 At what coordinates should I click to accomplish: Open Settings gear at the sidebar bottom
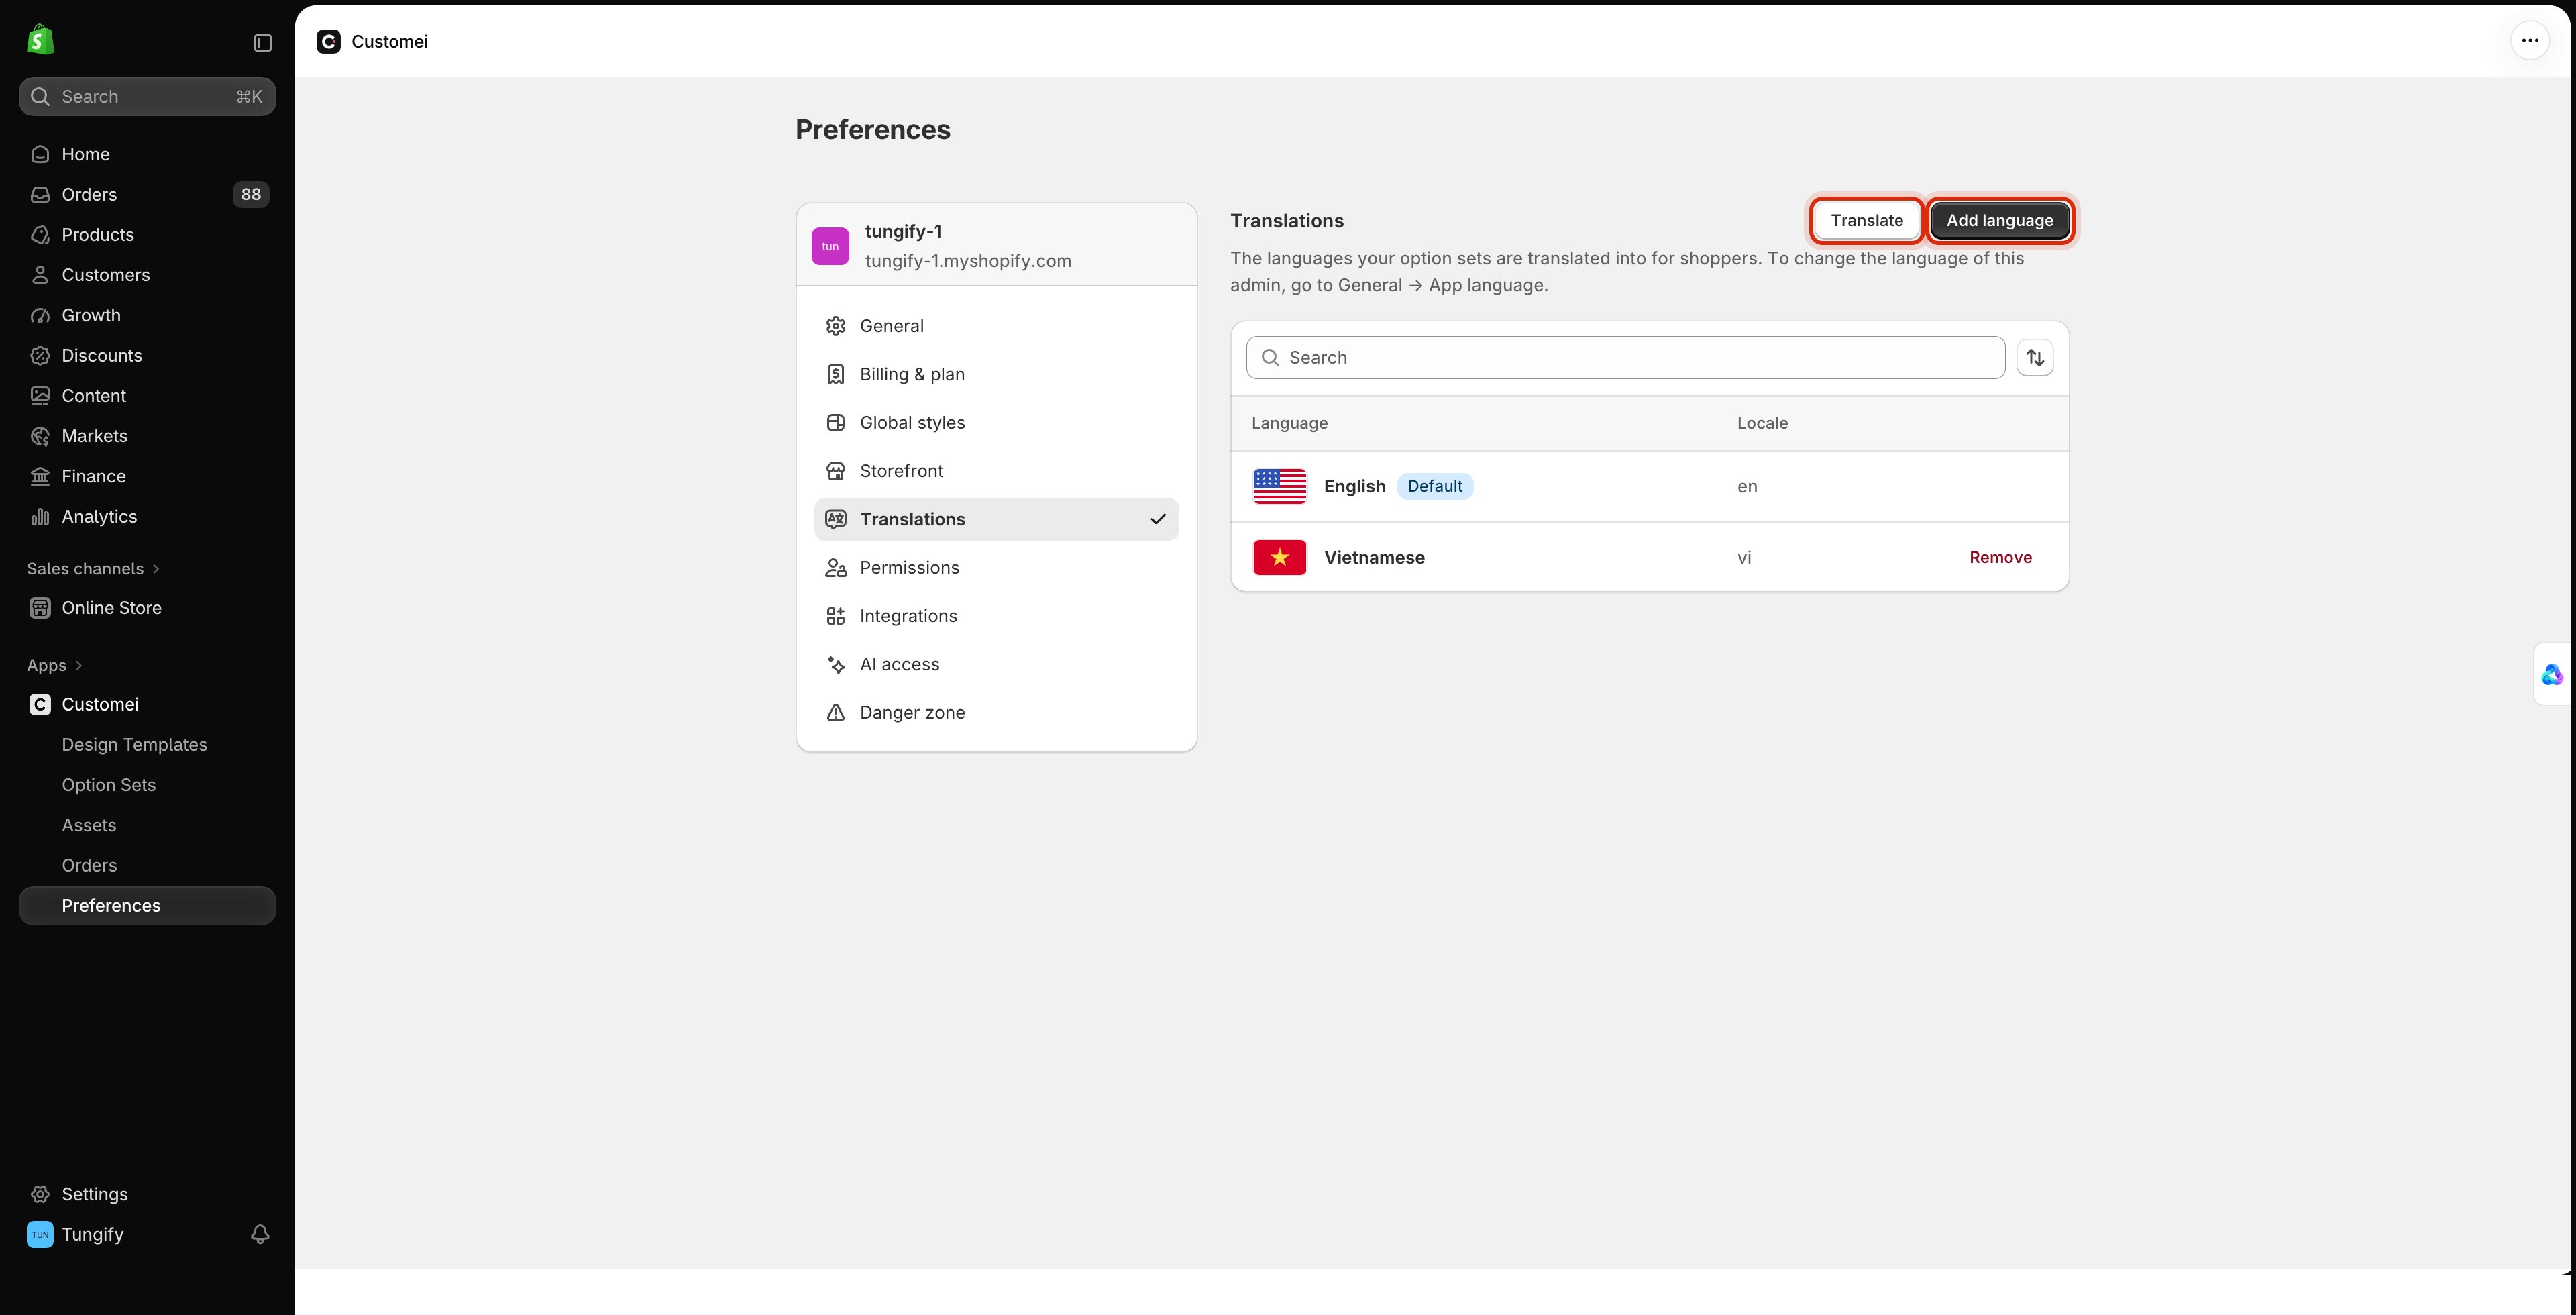[x=40, y=1194]
